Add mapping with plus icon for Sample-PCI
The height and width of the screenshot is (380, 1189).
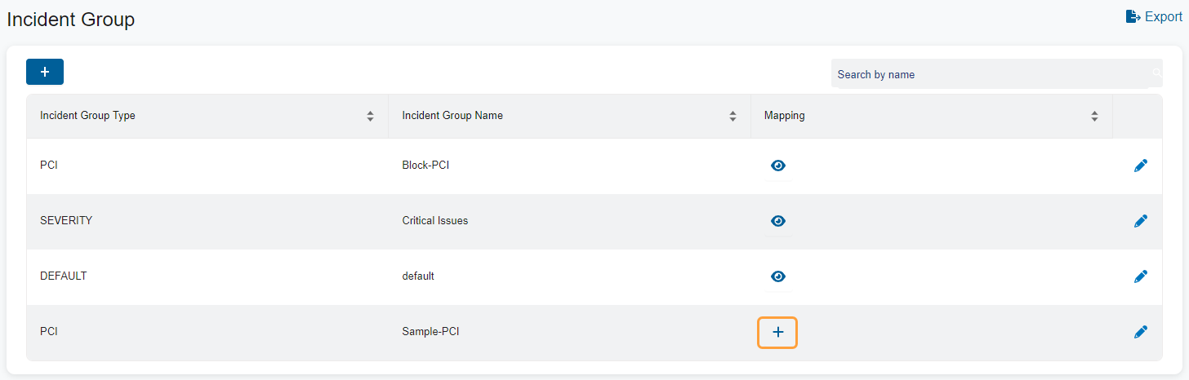click(x=777, y=332)
